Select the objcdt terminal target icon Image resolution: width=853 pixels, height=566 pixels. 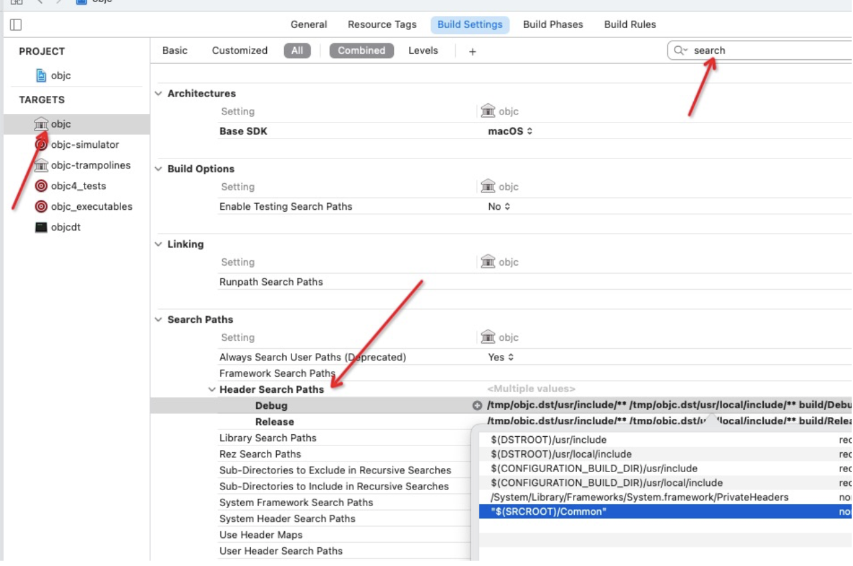41,227
